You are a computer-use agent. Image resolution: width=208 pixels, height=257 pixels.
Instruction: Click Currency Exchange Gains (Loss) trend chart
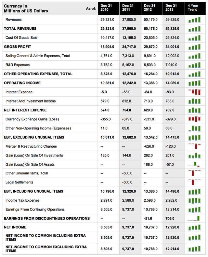194,119
